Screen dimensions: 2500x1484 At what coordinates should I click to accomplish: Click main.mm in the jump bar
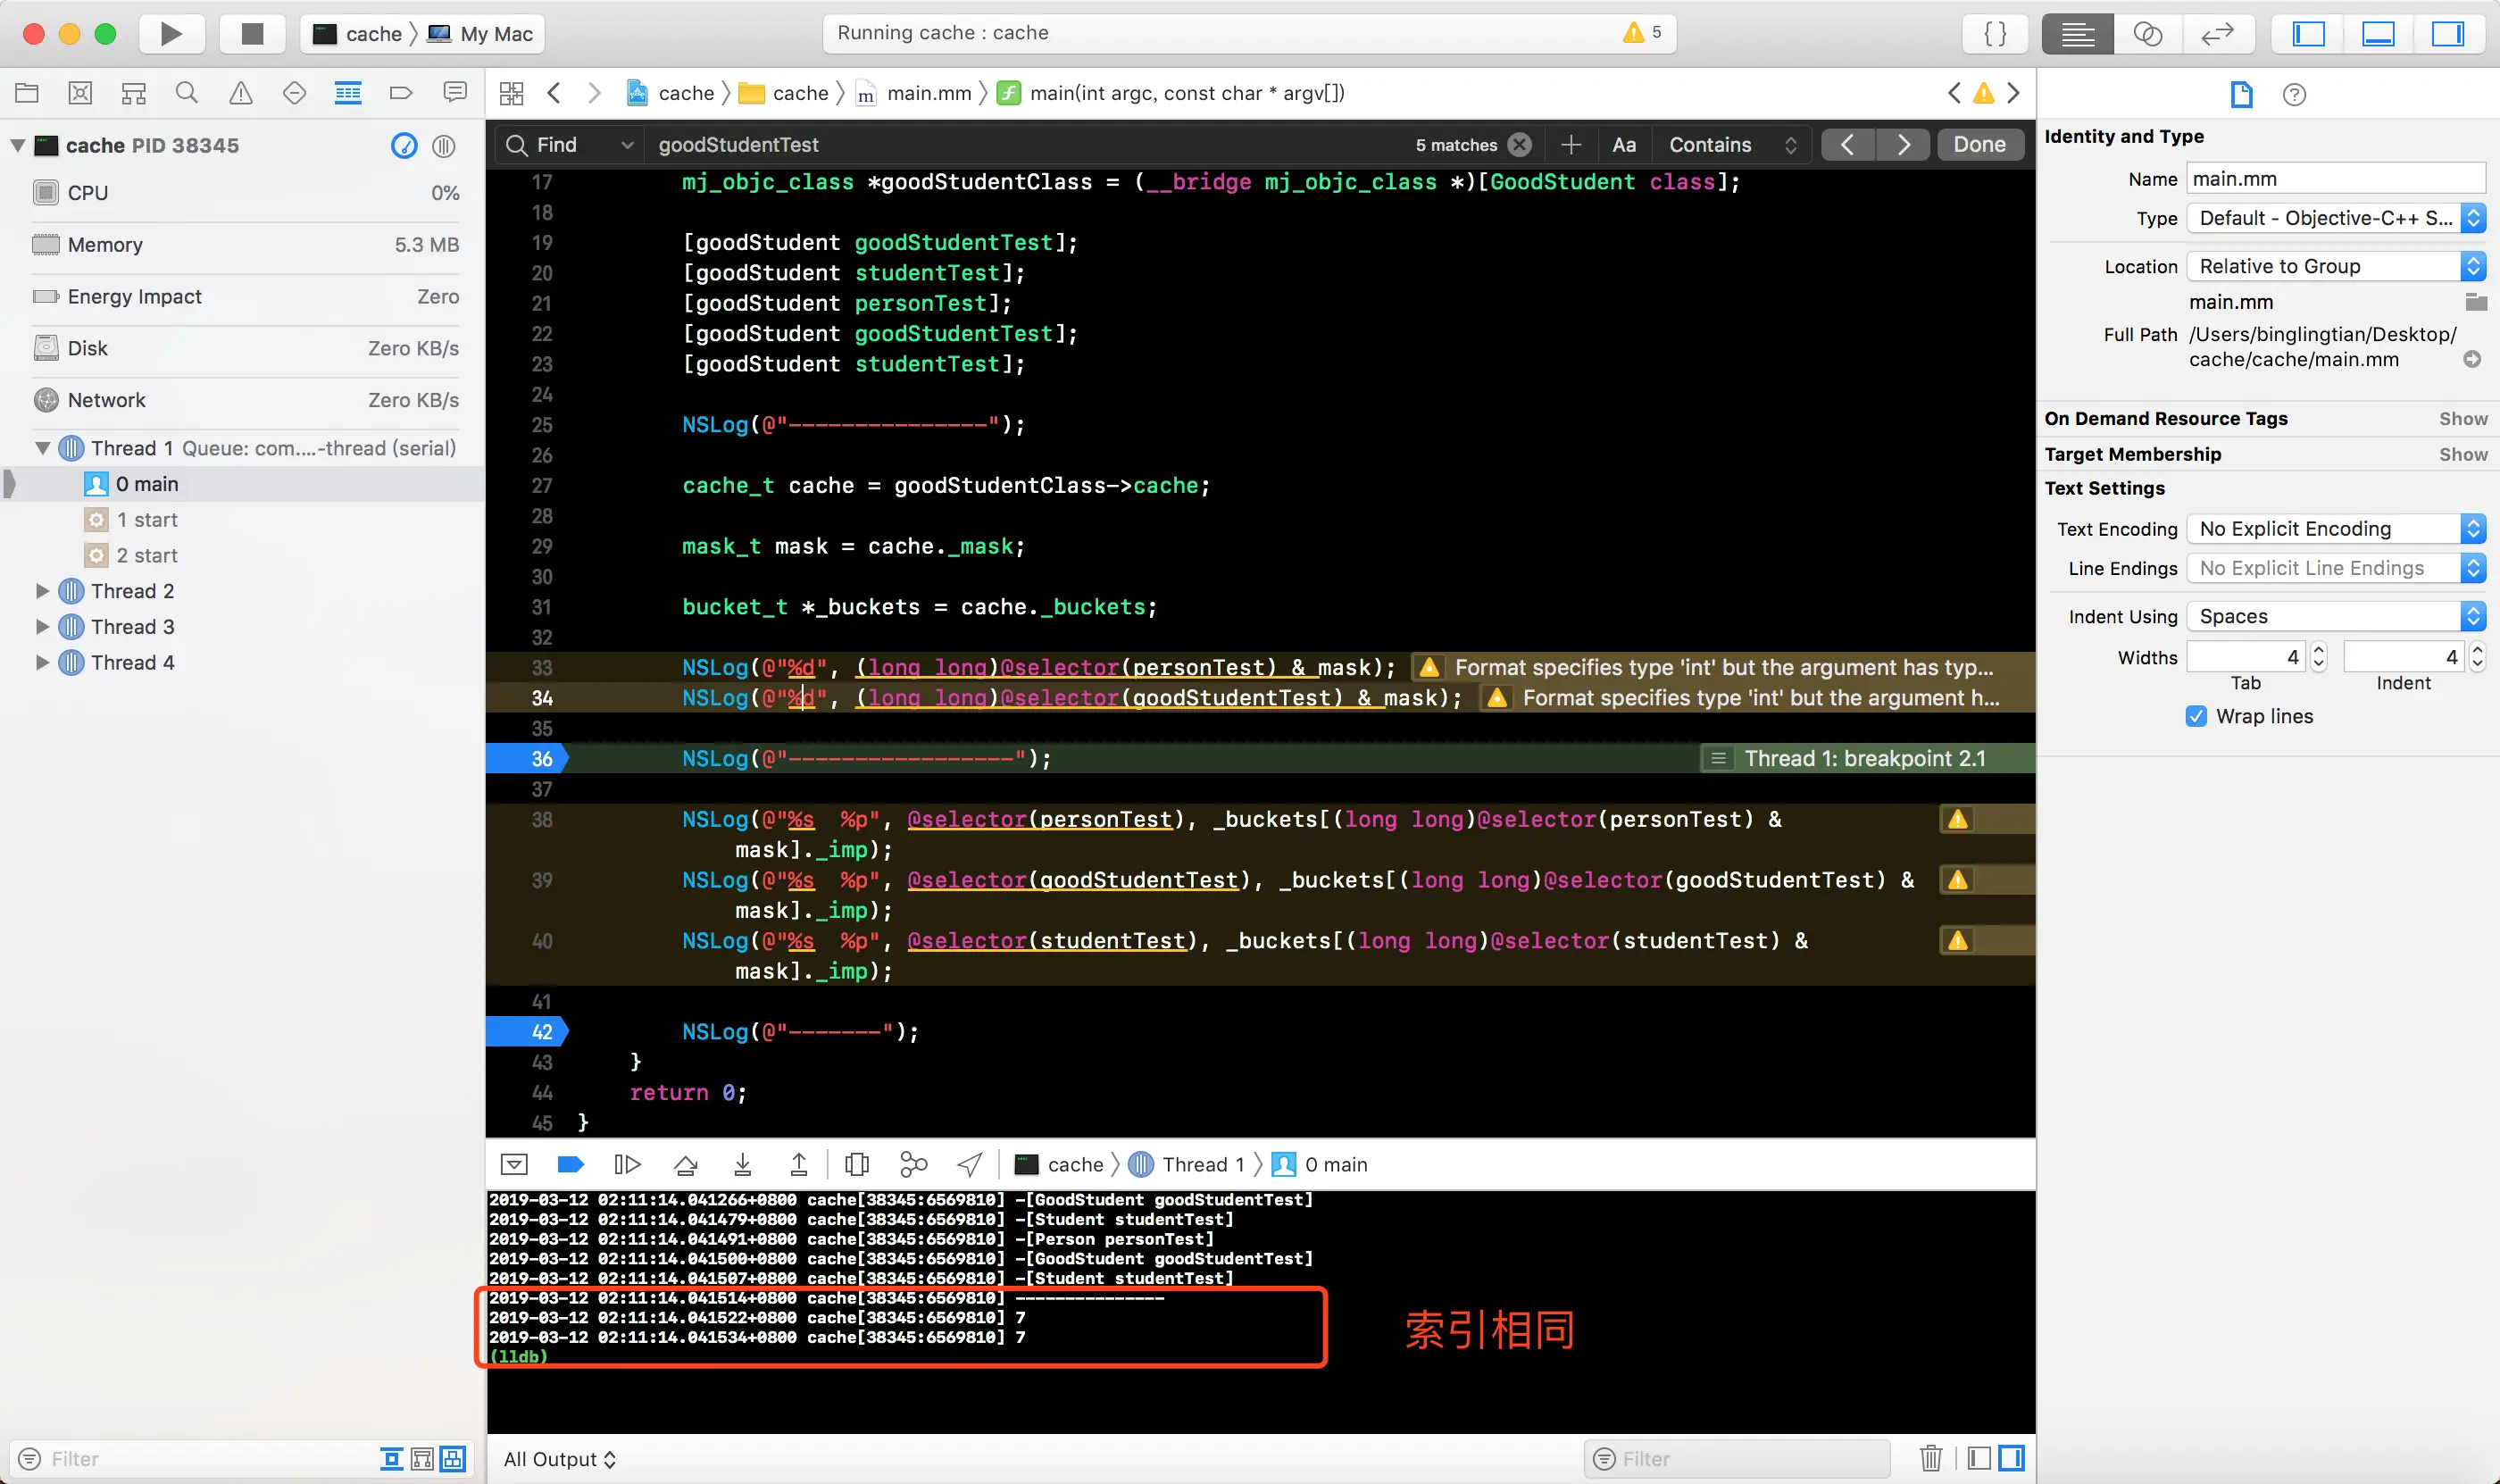point(928,93)
